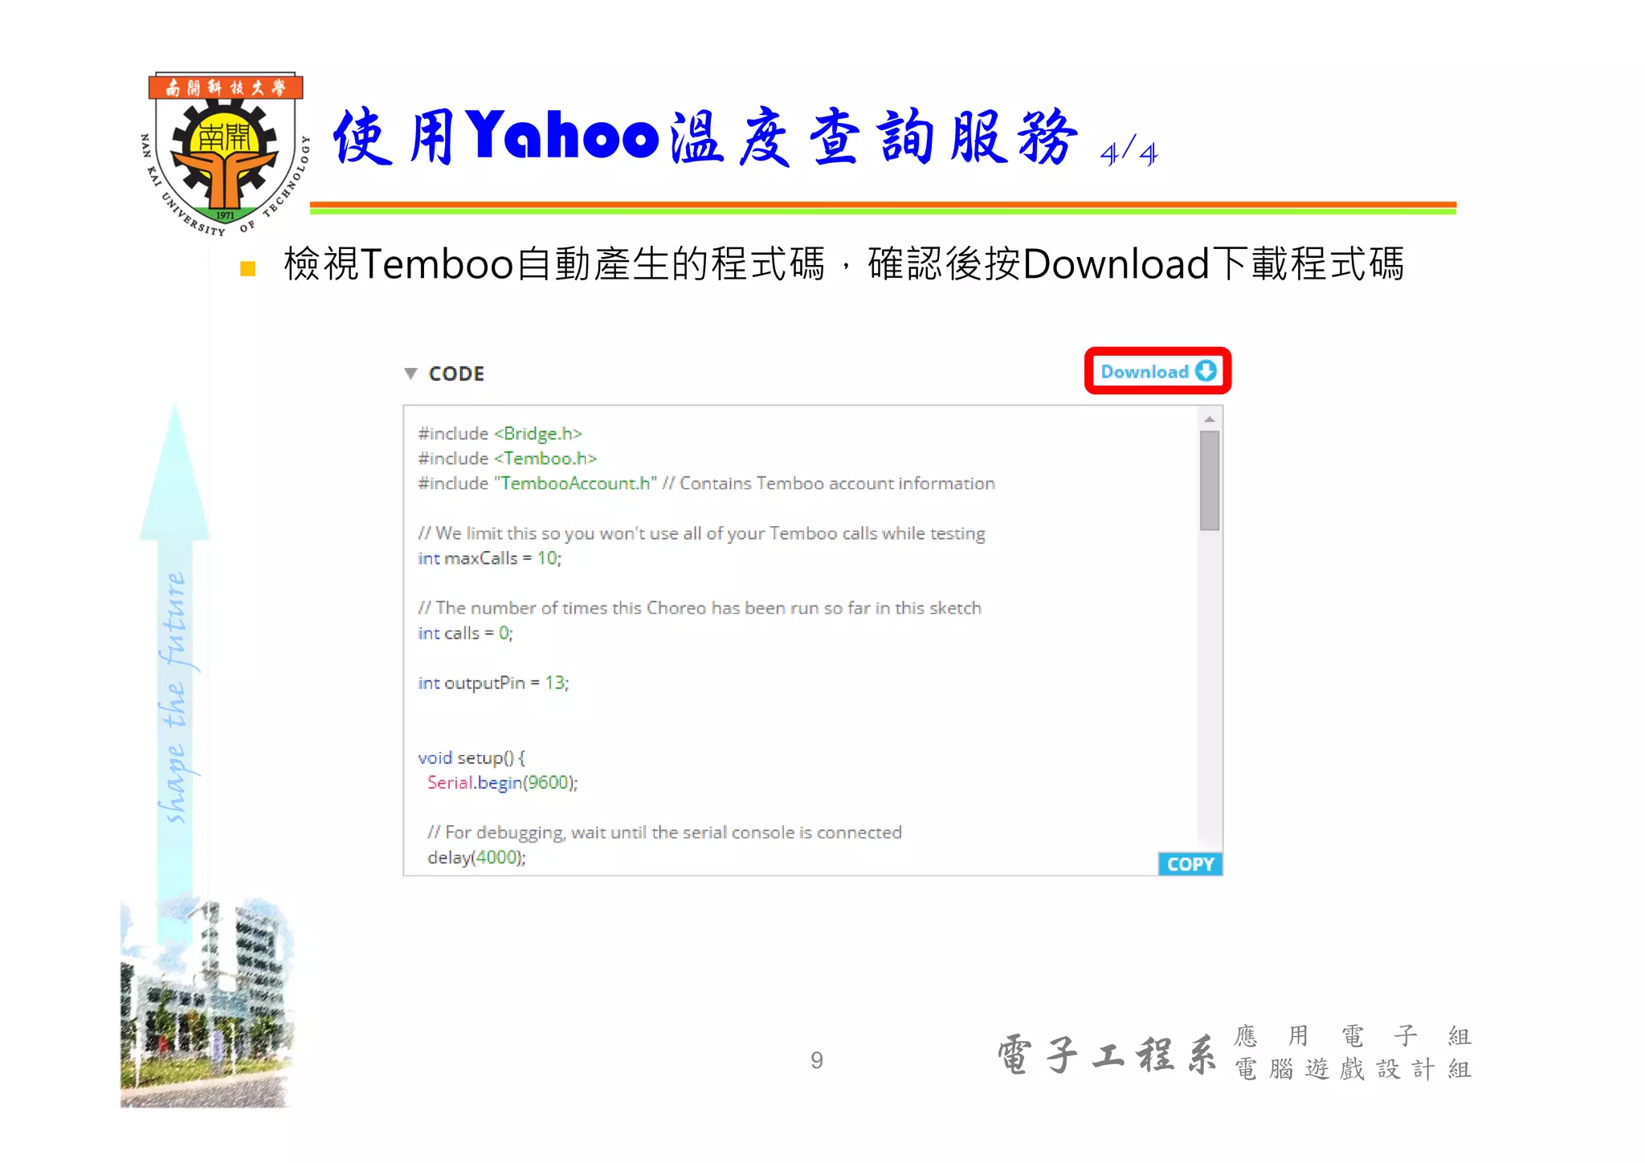Click the 'The number of times' comment line
Screen dimensions: 1645x1163
click(700, 608)
